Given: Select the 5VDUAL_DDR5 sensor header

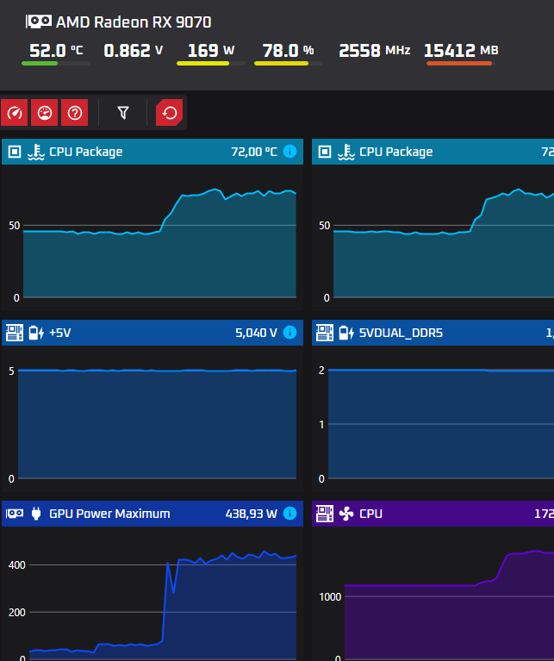Looking at the screenshot, I should tap(433, 333).
